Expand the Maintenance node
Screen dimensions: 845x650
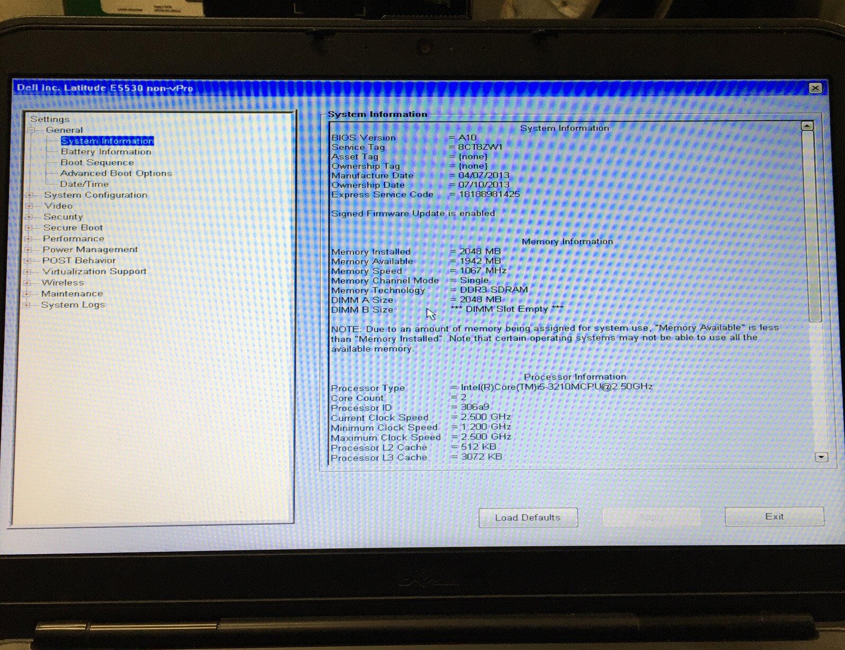pyautogui.click(x=27, y=293)
